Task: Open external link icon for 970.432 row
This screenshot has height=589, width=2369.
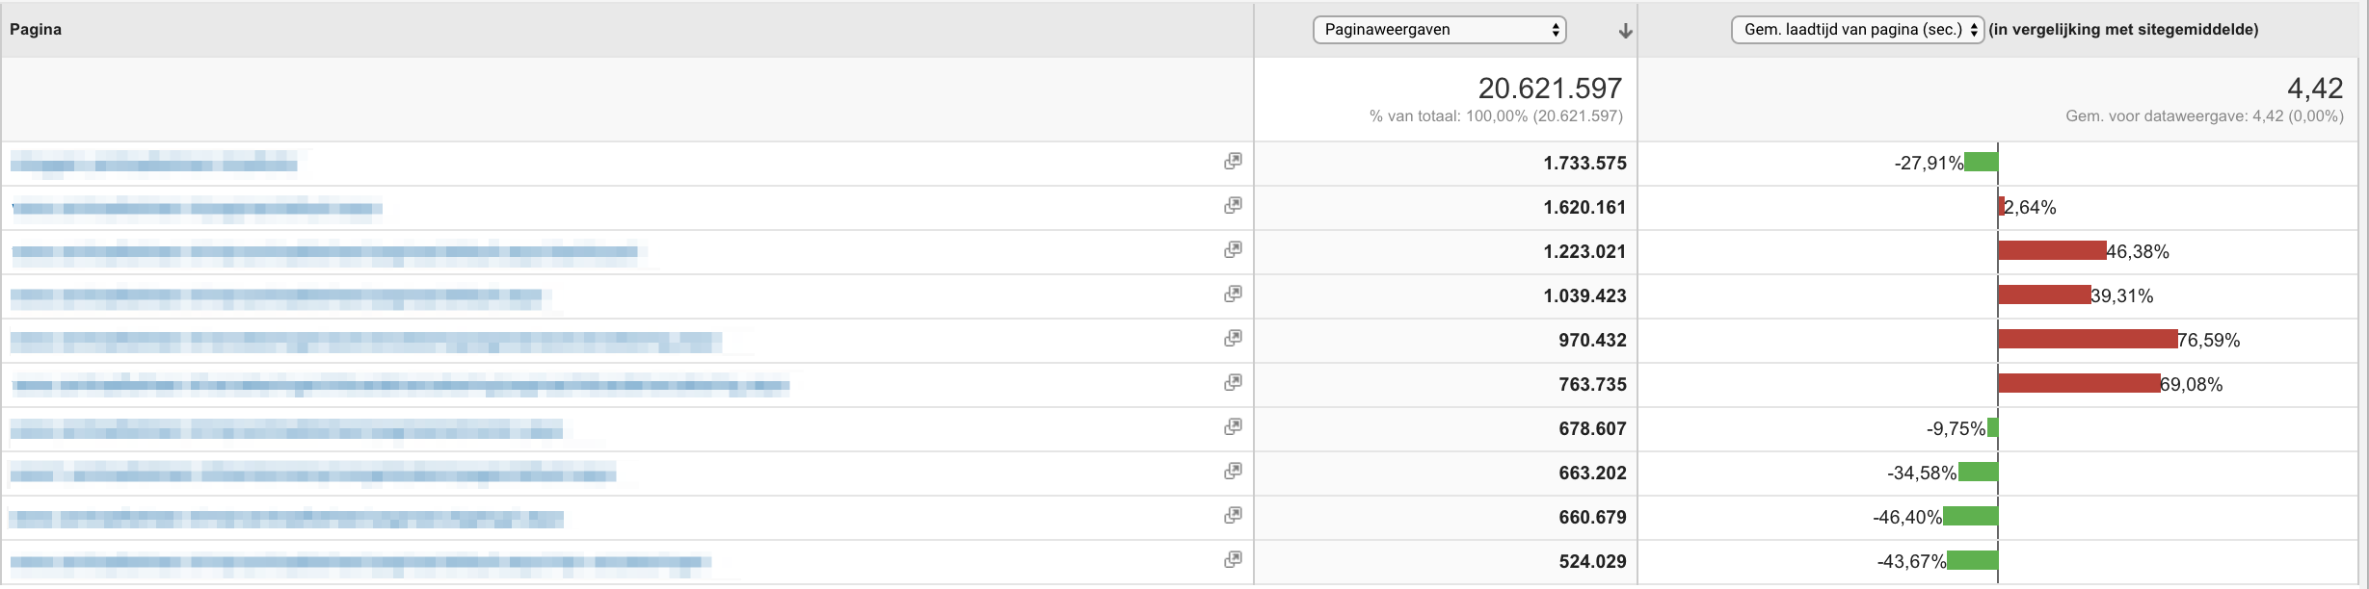Action: coord(1233,338)
